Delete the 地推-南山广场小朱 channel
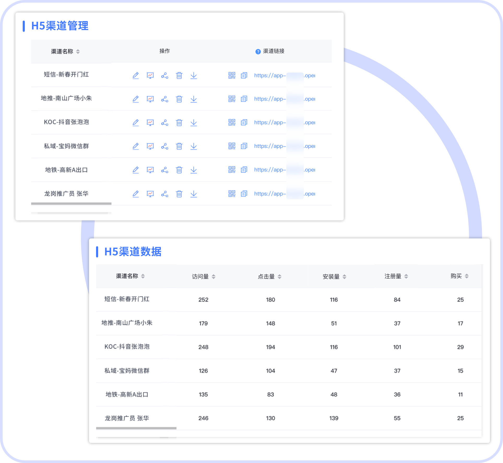 [x=179, y=99]
